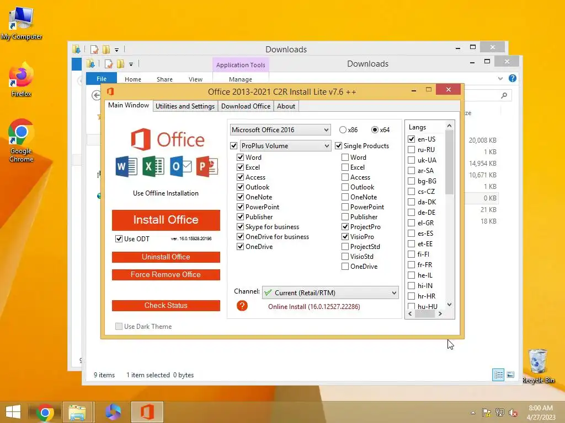Screen dimensions: 565x423
Task: Switch to Download Office tab
Action: click(x=246, y=106)
